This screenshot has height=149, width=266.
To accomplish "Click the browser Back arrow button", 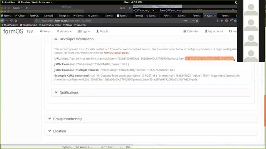I will click(x=2, y=21).
